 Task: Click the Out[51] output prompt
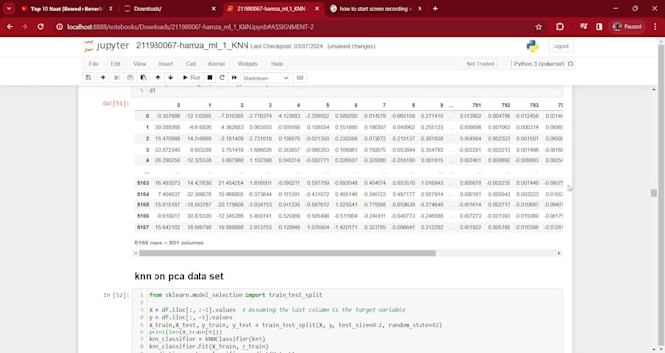tap(115, 103)
